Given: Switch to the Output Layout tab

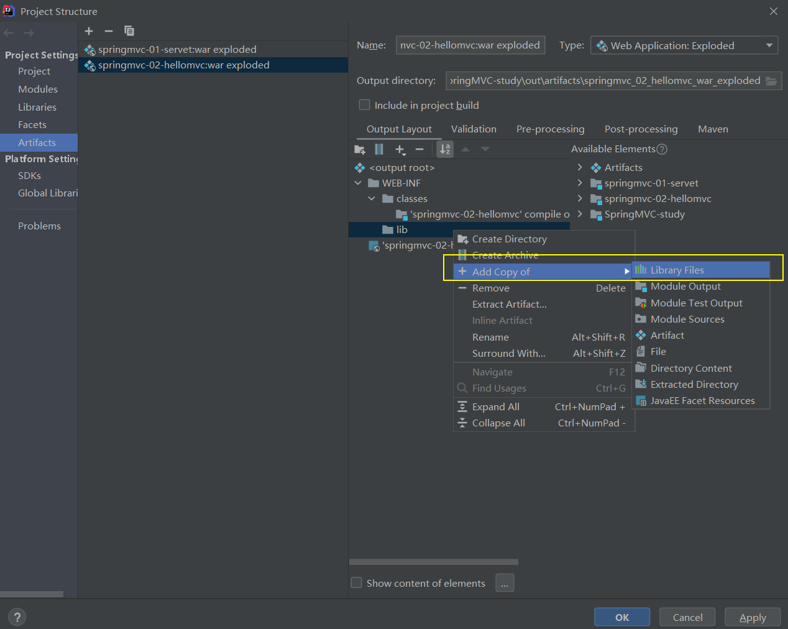Looking at the screenshot, I should 399,129.
